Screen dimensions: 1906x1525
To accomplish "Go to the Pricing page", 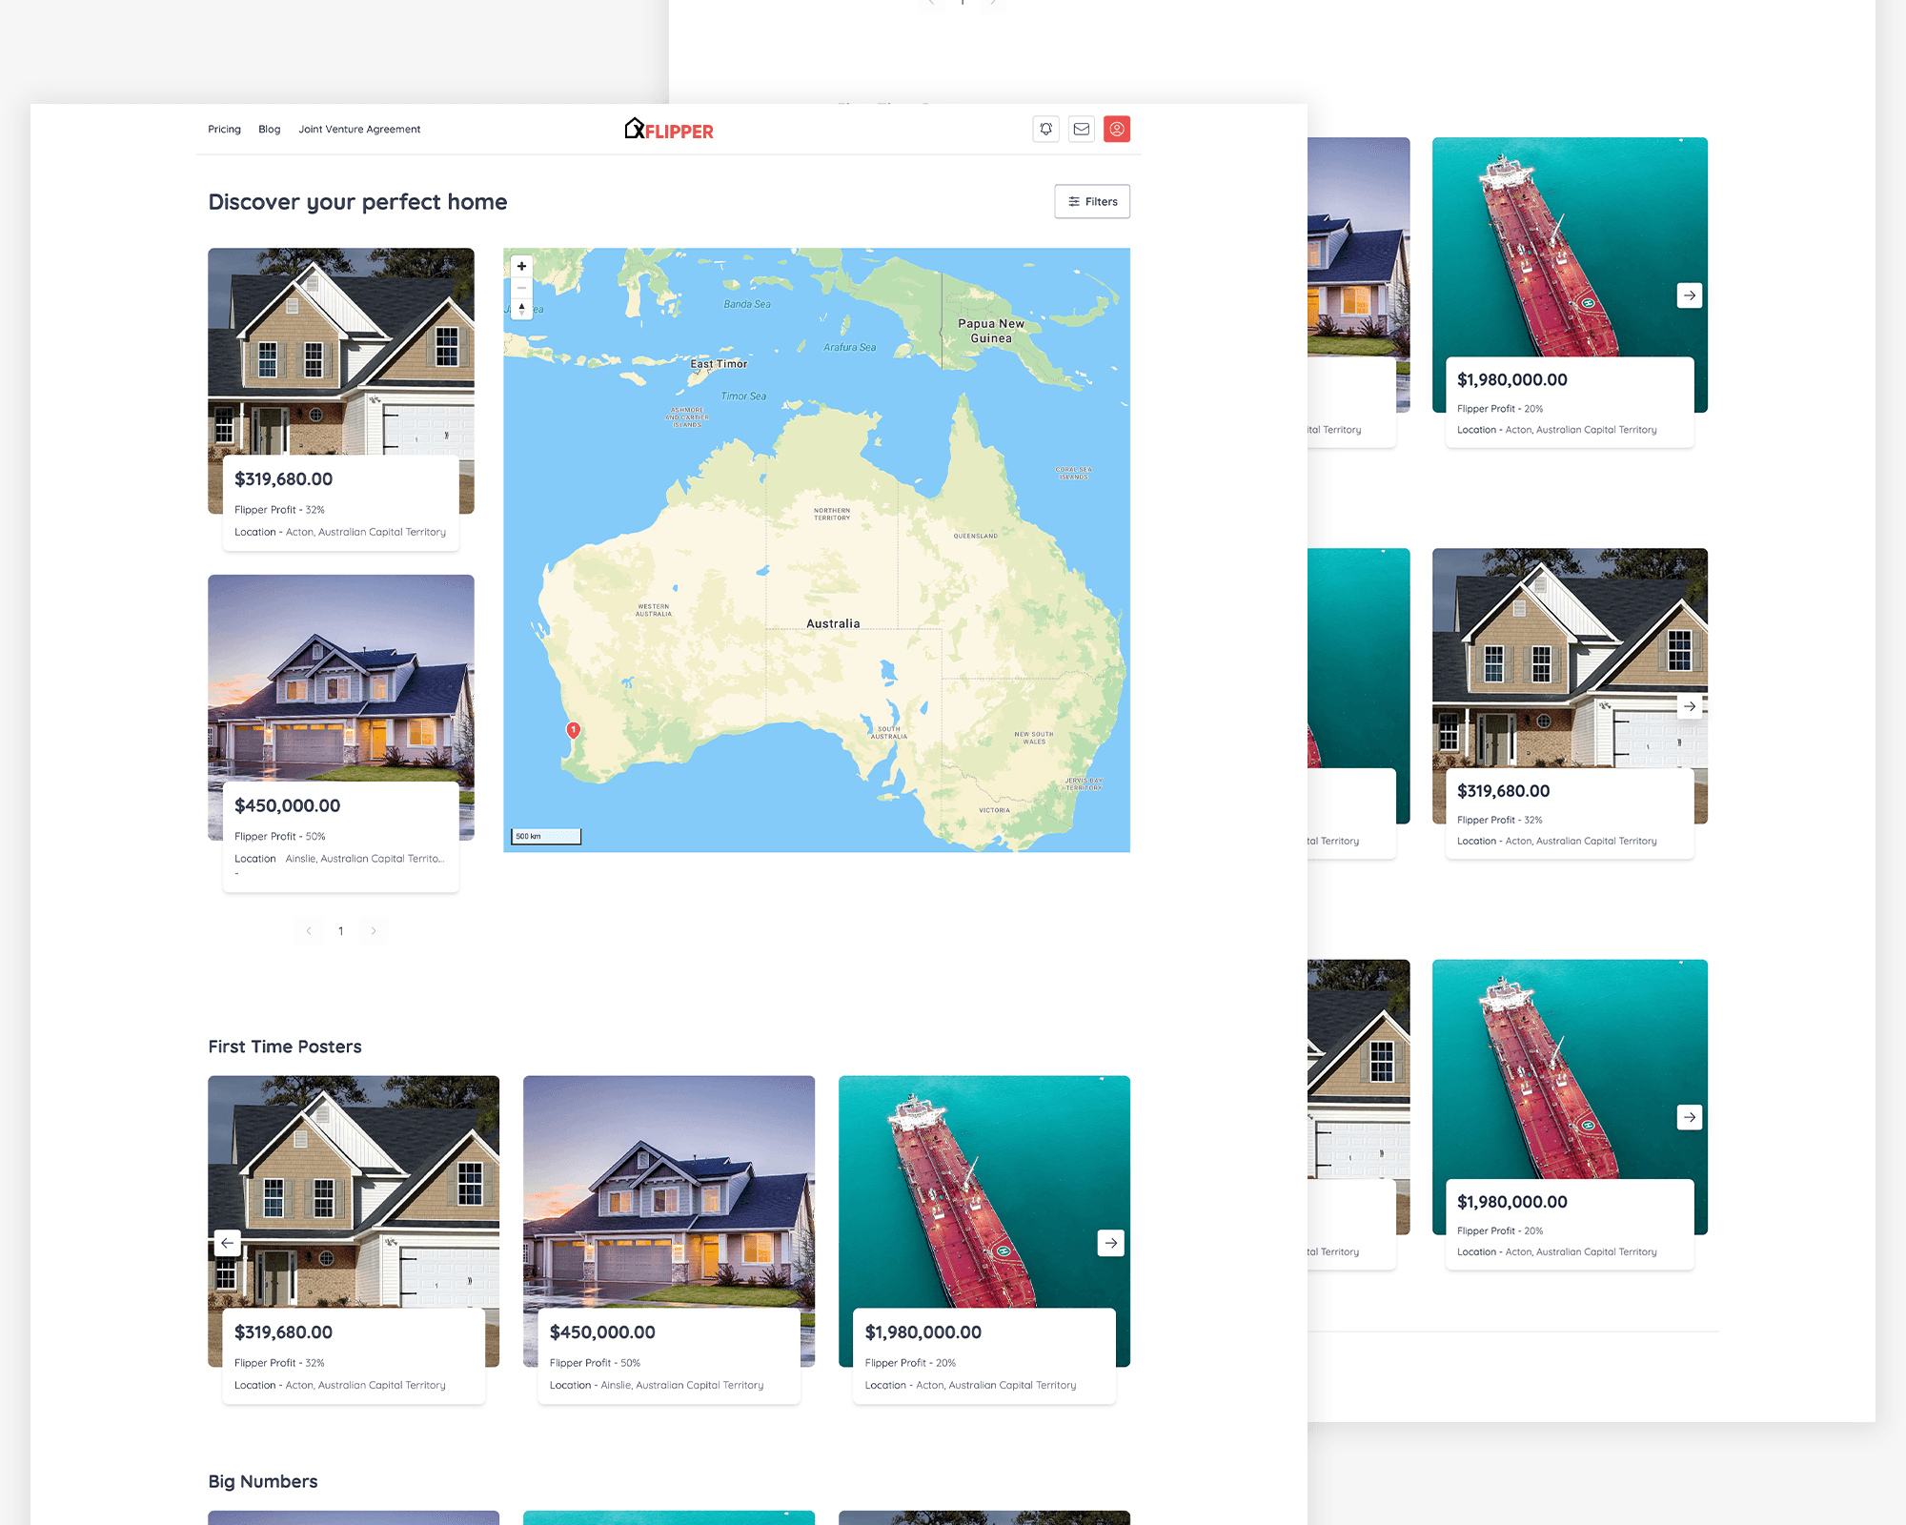I will (x=225, y=130).
